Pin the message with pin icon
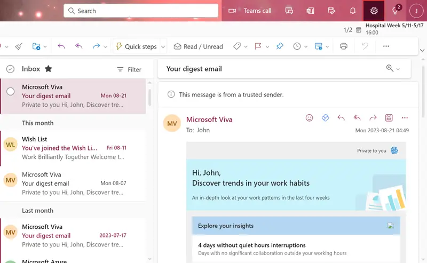The width and height of the screenshot is (427, 263). point(280,46)
